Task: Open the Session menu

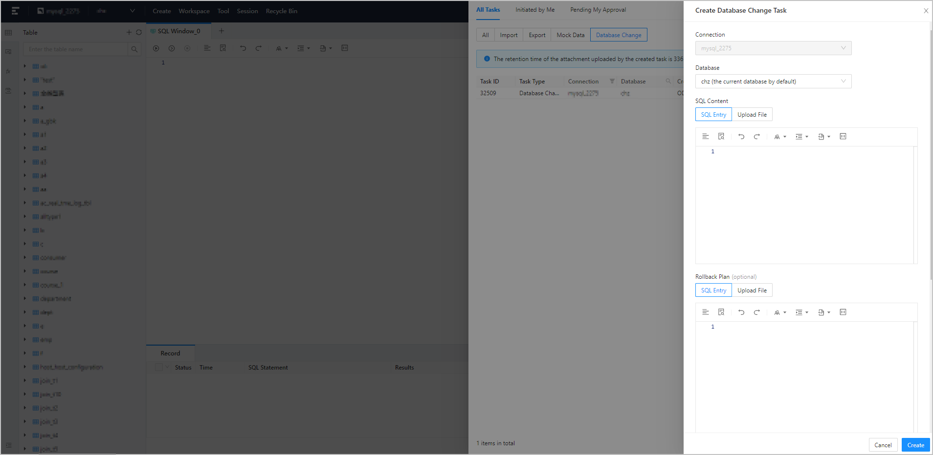Action: click(247, 11)
